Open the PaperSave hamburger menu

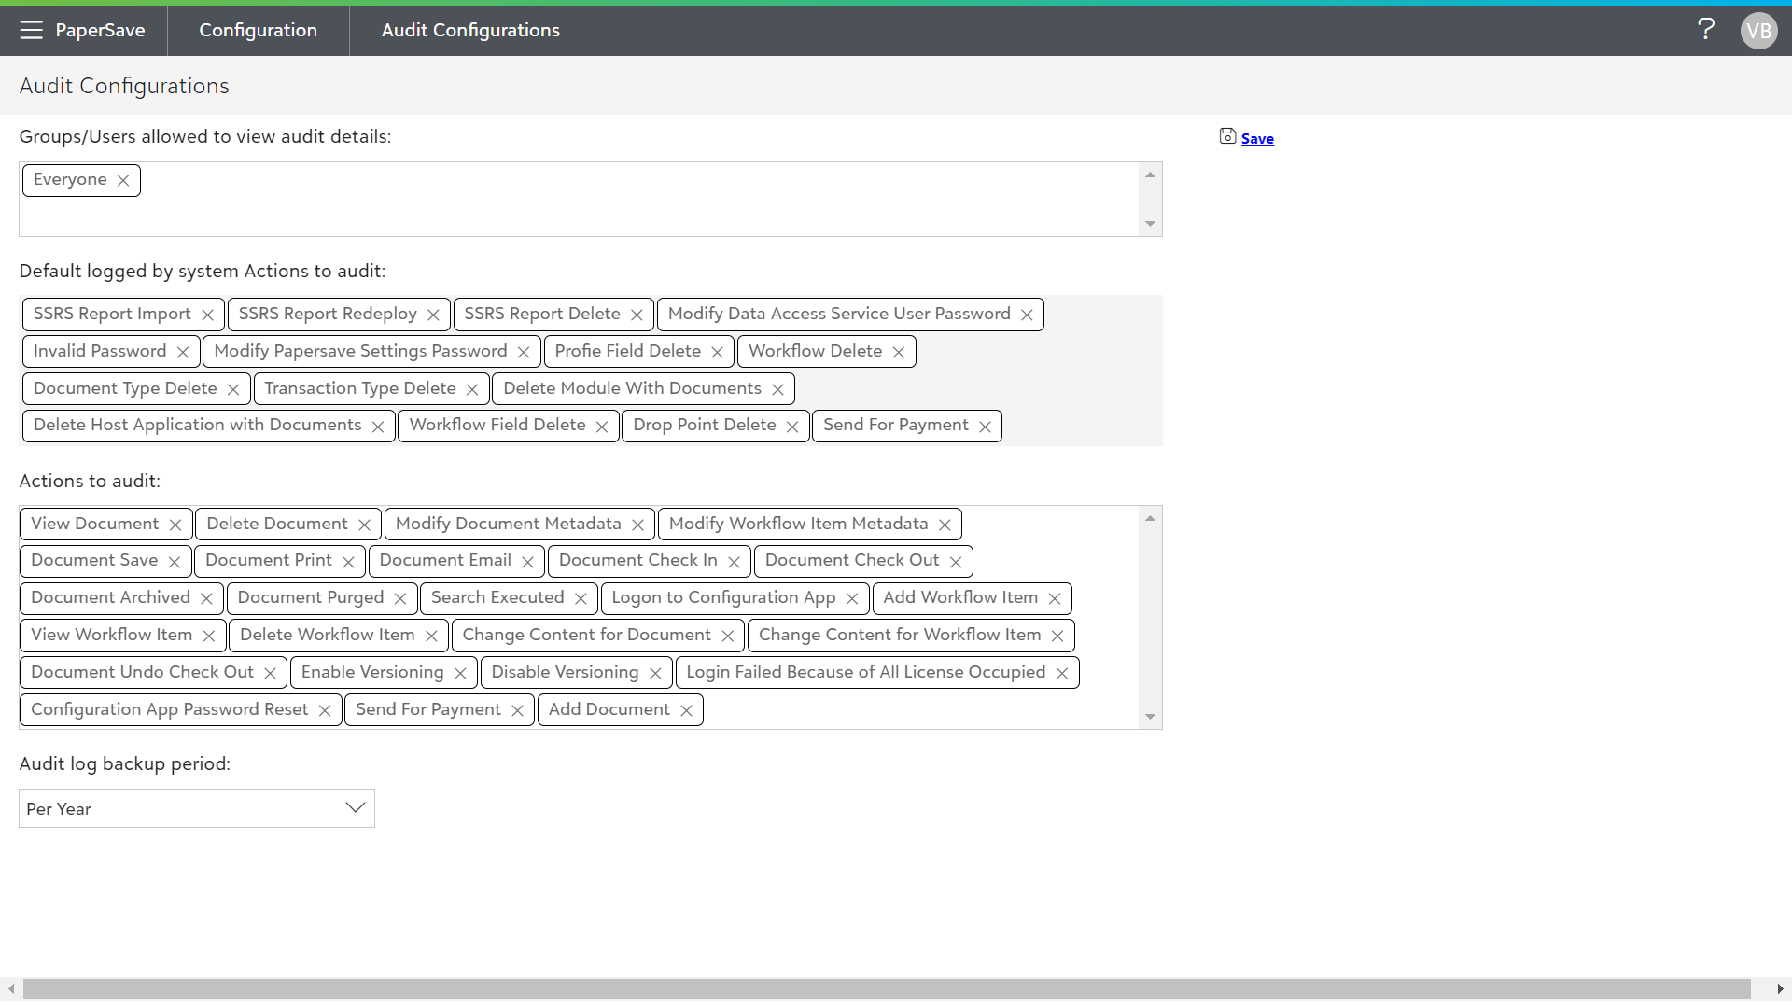pyautogui.click(x=31, y=30)
